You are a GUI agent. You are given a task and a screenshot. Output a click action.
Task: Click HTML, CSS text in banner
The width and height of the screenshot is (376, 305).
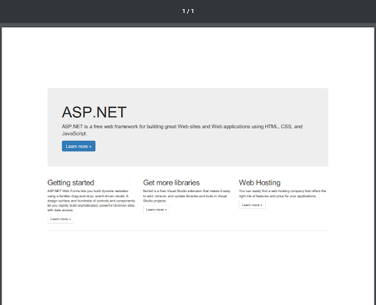278,127
